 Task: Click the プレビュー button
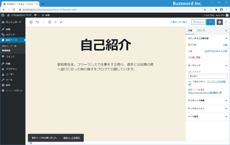pyautogui.click(x=198, y=22)
